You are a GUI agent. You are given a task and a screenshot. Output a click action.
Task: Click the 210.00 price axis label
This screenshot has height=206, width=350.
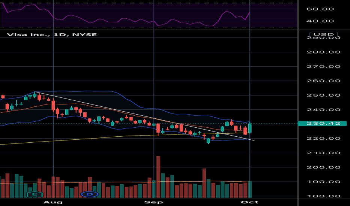[x=323, y=153]
